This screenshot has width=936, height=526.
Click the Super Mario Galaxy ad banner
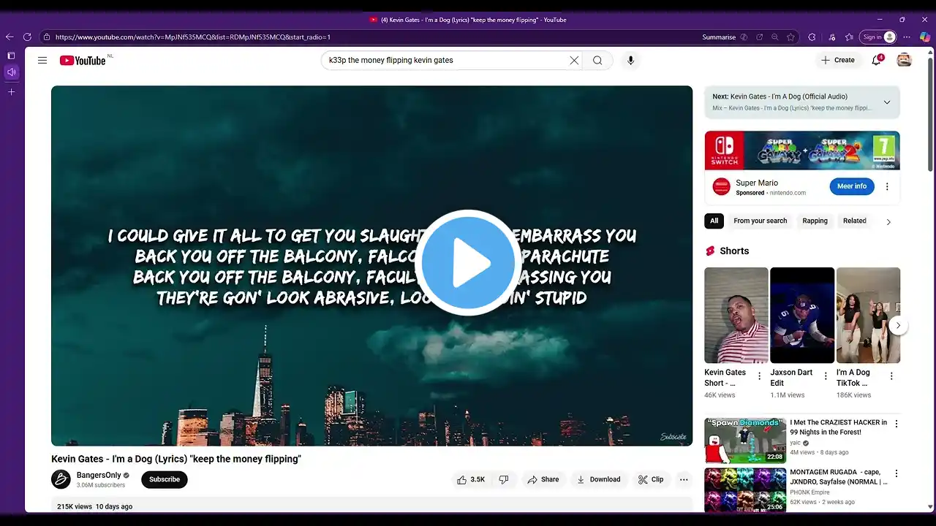802,150
